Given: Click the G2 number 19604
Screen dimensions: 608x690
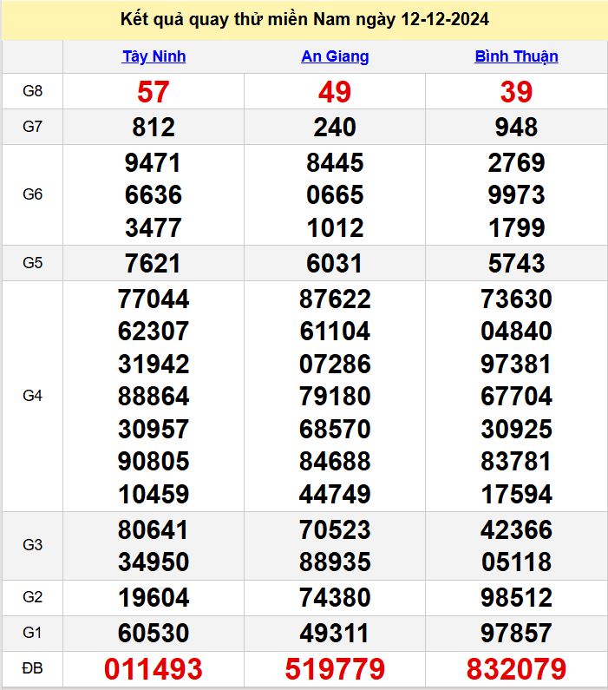Looking at the screenshot, I should 154,598.
